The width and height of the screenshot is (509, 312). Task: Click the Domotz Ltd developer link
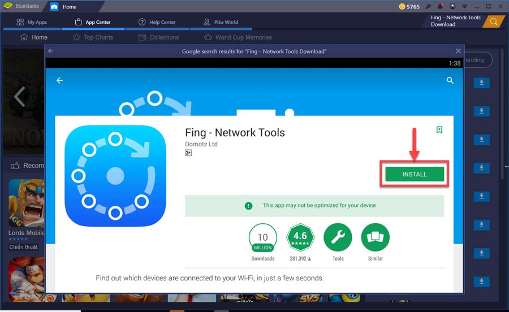click(x=201, y=144)
